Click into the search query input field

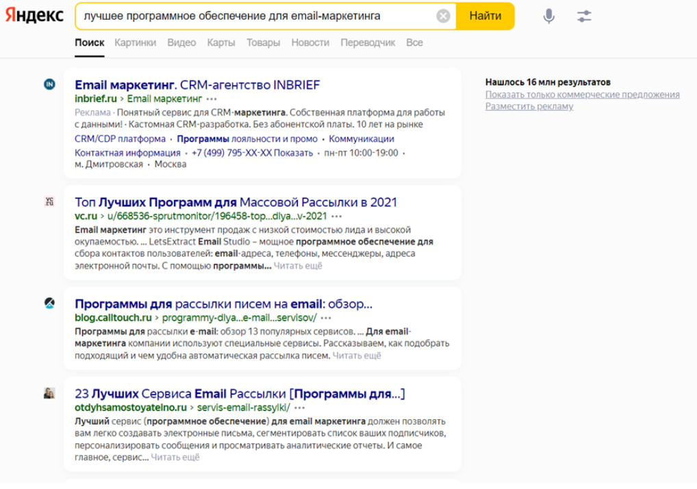(253, 16)
